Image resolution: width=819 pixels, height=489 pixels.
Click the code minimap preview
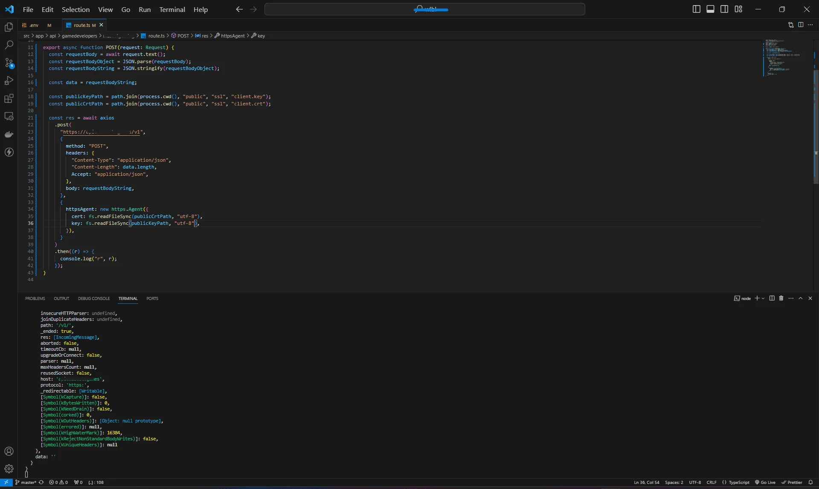point(784,58)
